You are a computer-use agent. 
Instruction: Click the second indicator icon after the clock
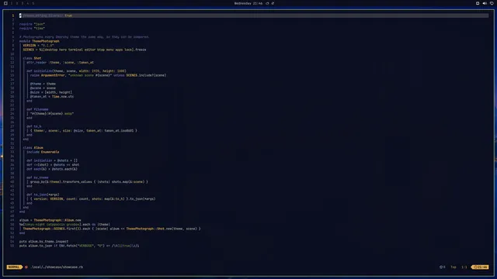click(273, 3)
